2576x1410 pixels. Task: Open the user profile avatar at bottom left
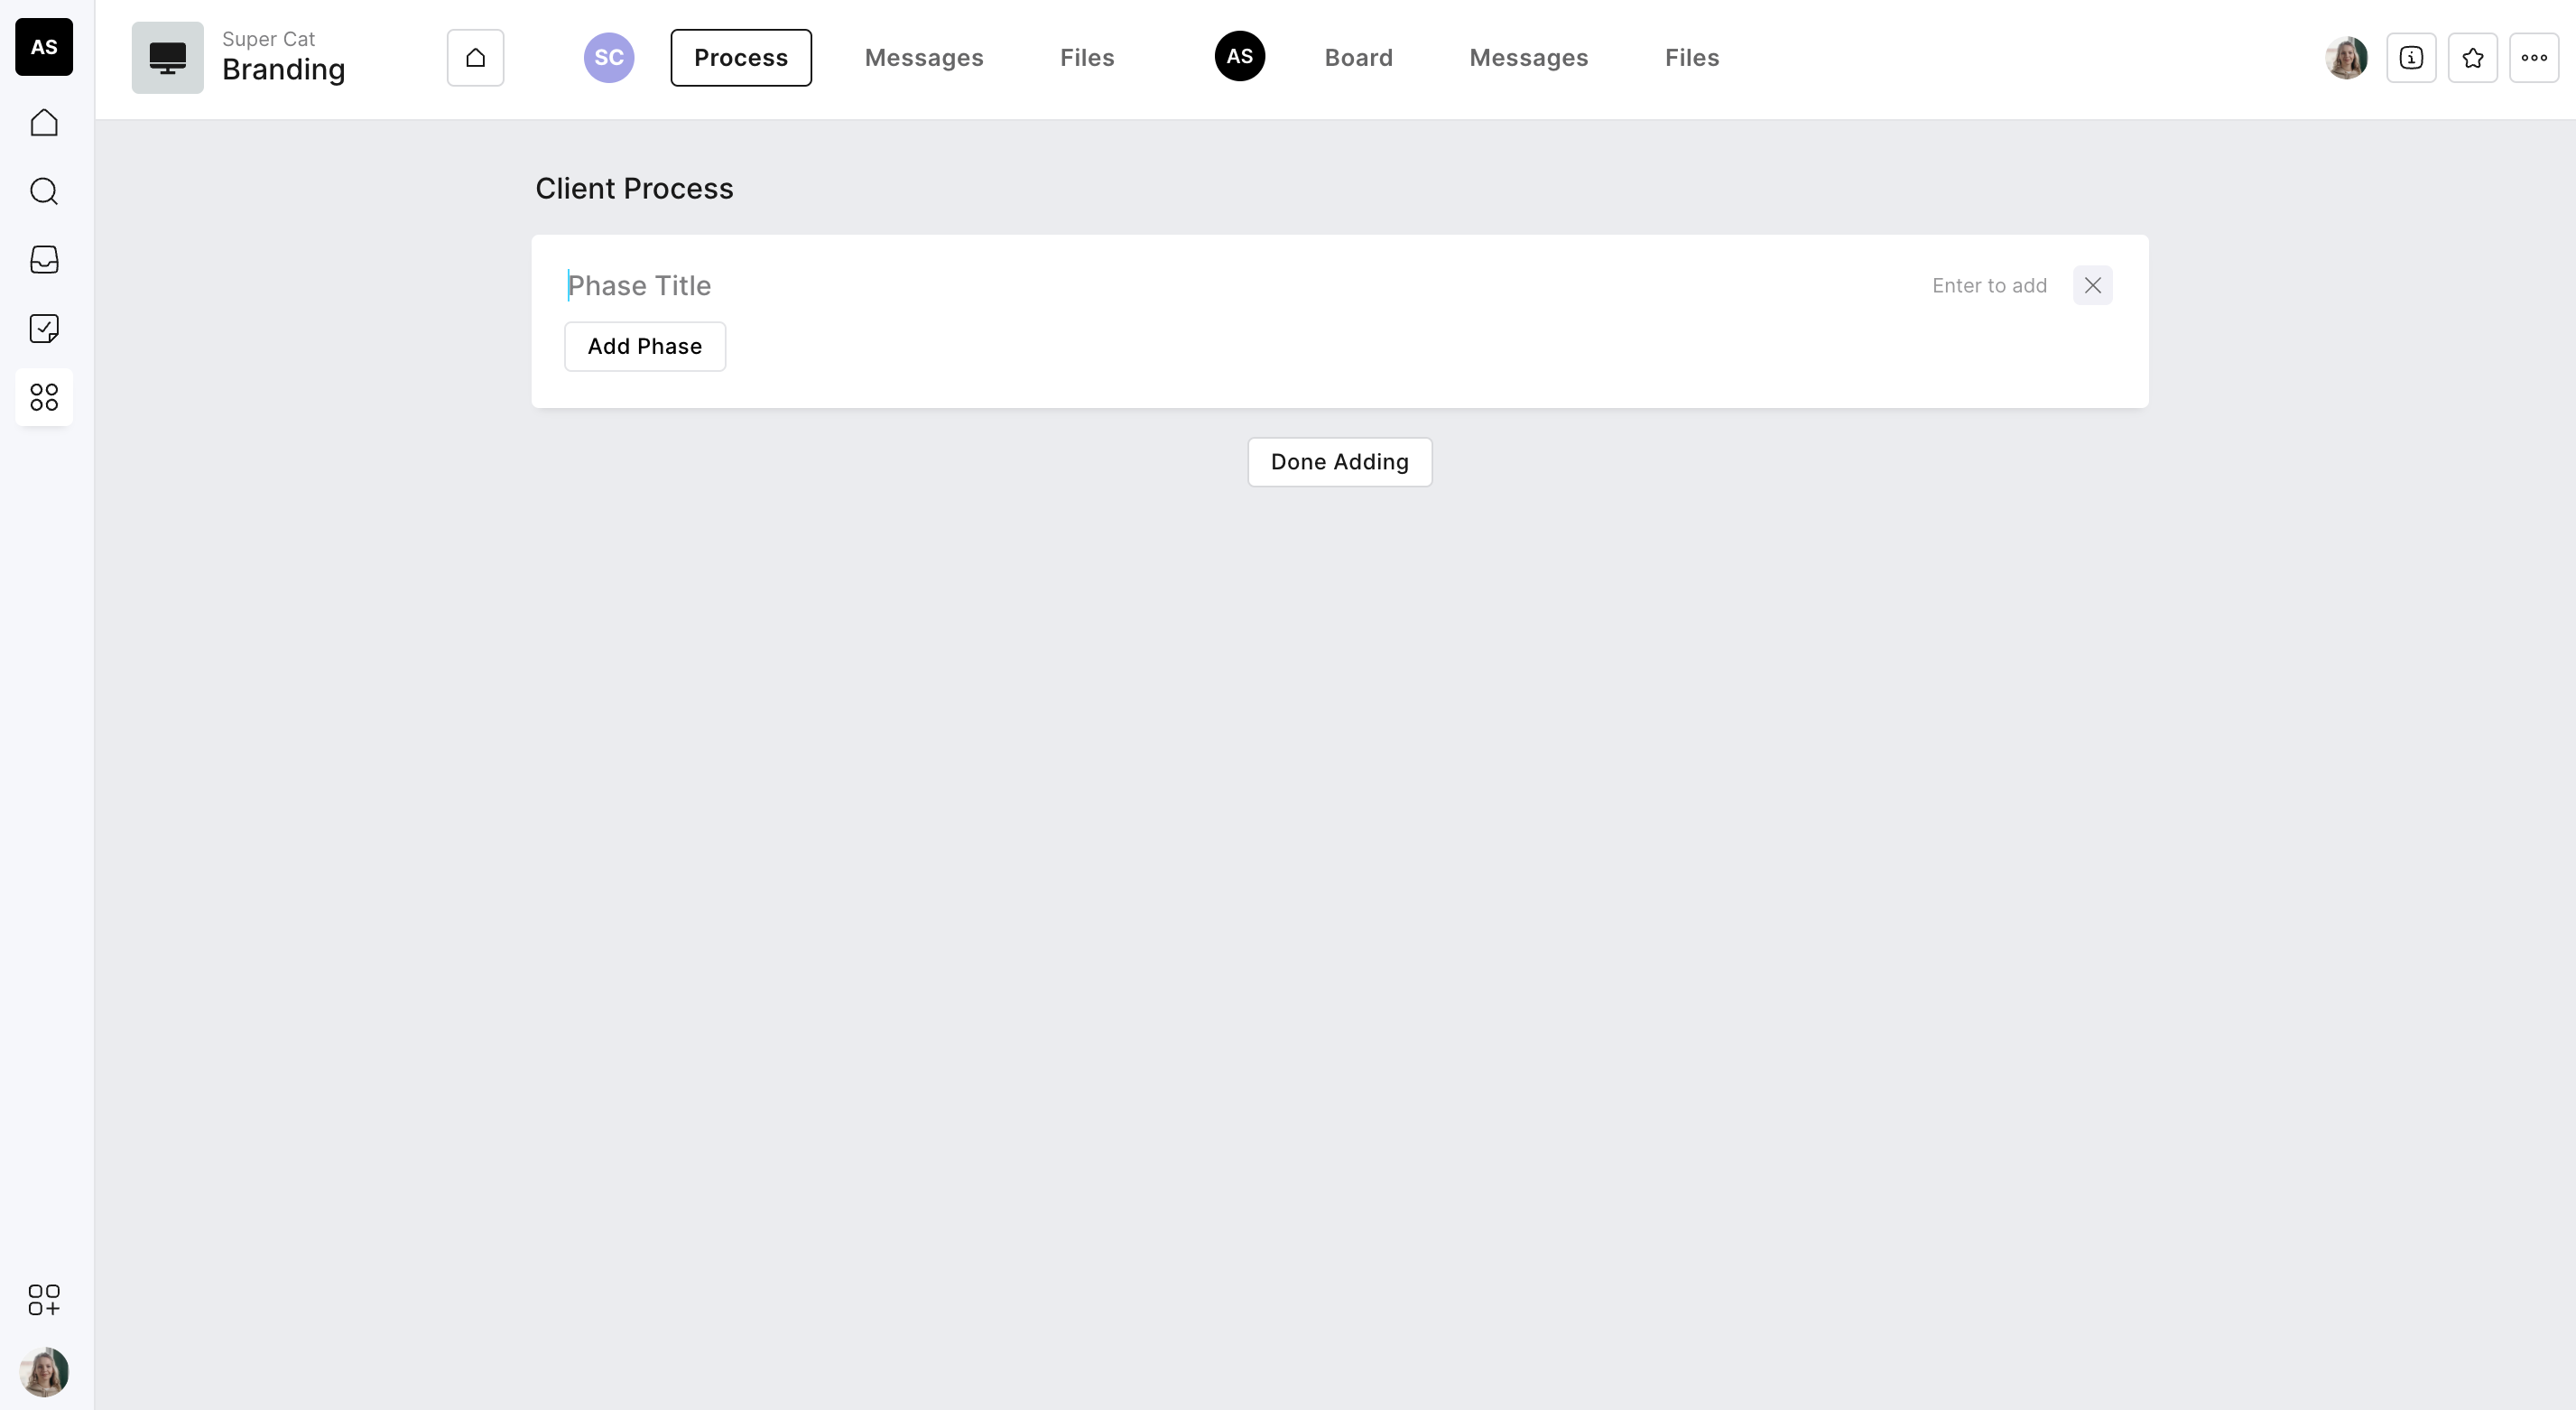coord(44,1372)
